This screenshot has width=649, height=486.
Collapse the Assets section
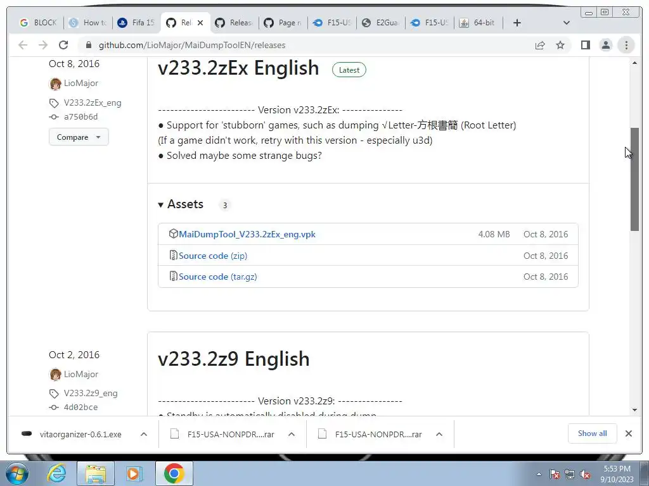(x=181, y=204)
